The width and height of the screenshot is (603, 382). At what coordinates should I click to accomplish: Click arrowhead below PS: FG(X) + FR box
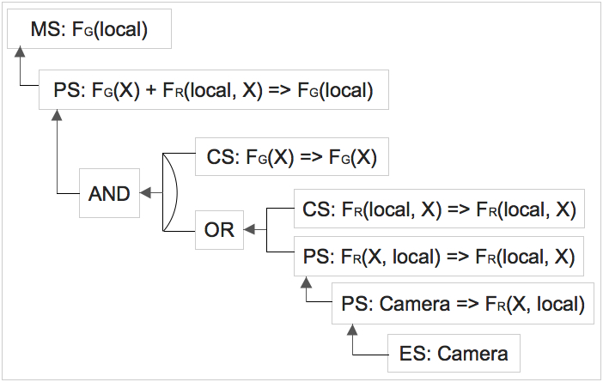click(x=57, y=114)
